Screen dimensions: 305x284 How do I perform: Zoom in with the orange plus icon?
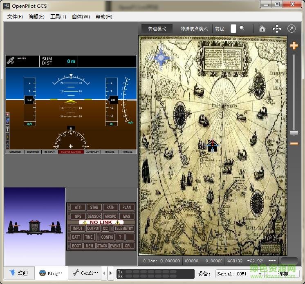(294, 46)
